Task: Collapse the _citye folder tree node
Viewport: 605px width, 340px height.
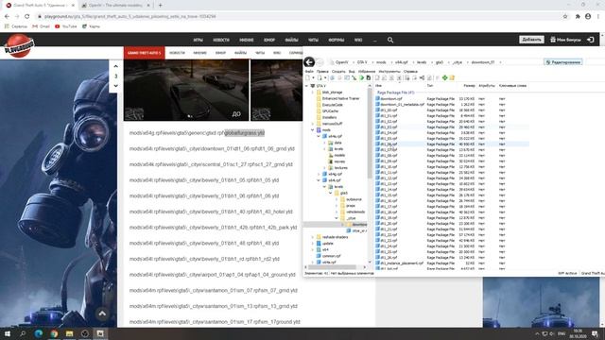Action: 337,218
